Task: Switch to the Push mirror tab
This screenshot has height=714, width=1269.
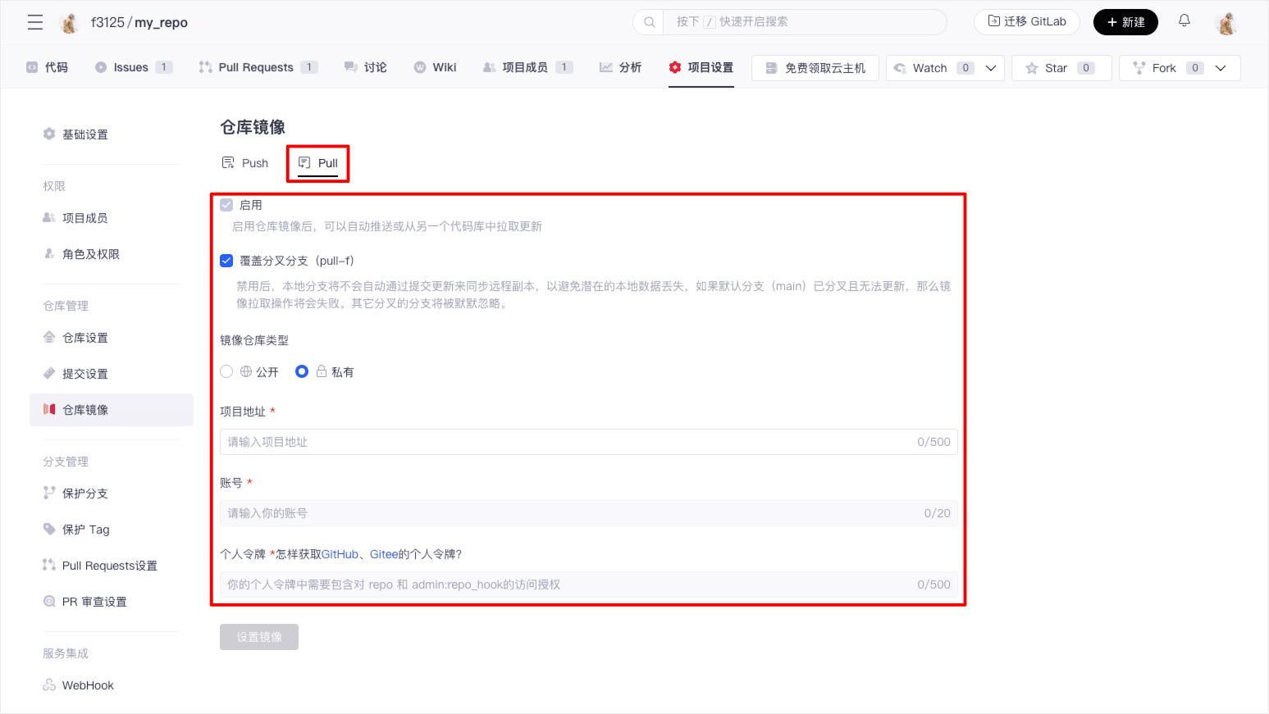Action: 245,163
